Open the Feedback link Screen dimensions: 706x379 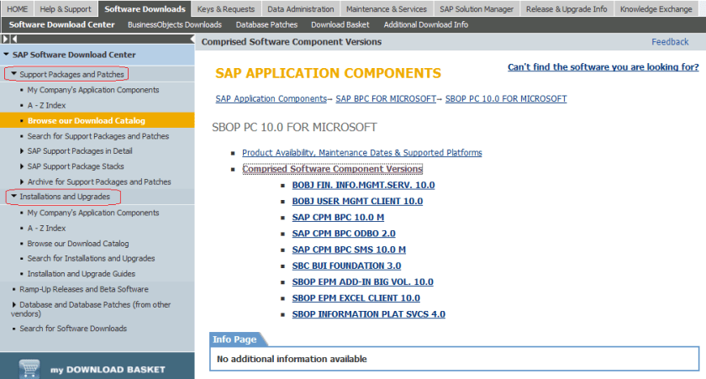(670, 41)
